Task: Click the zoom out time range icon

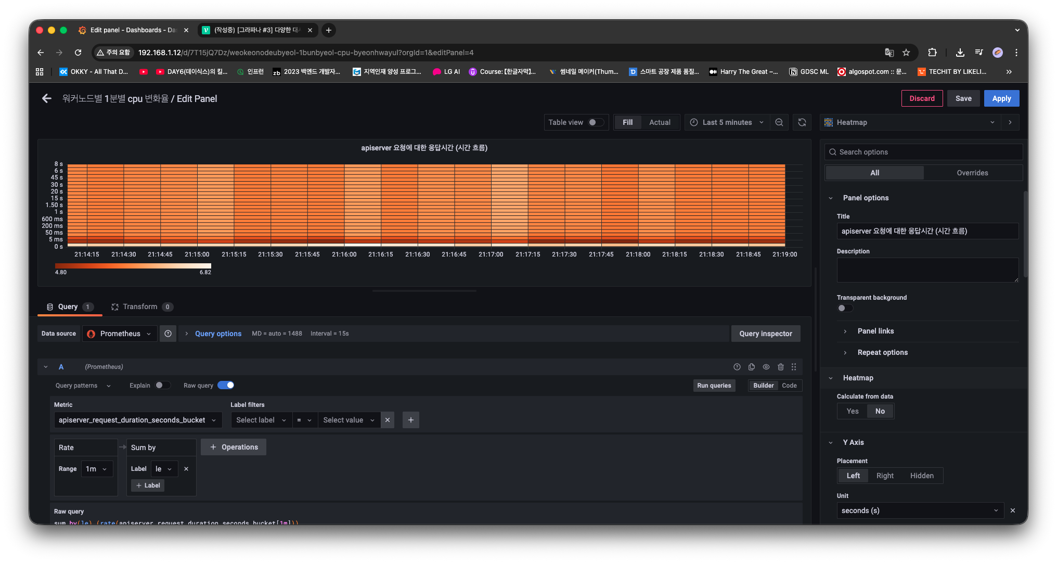Action: [779, 122]
